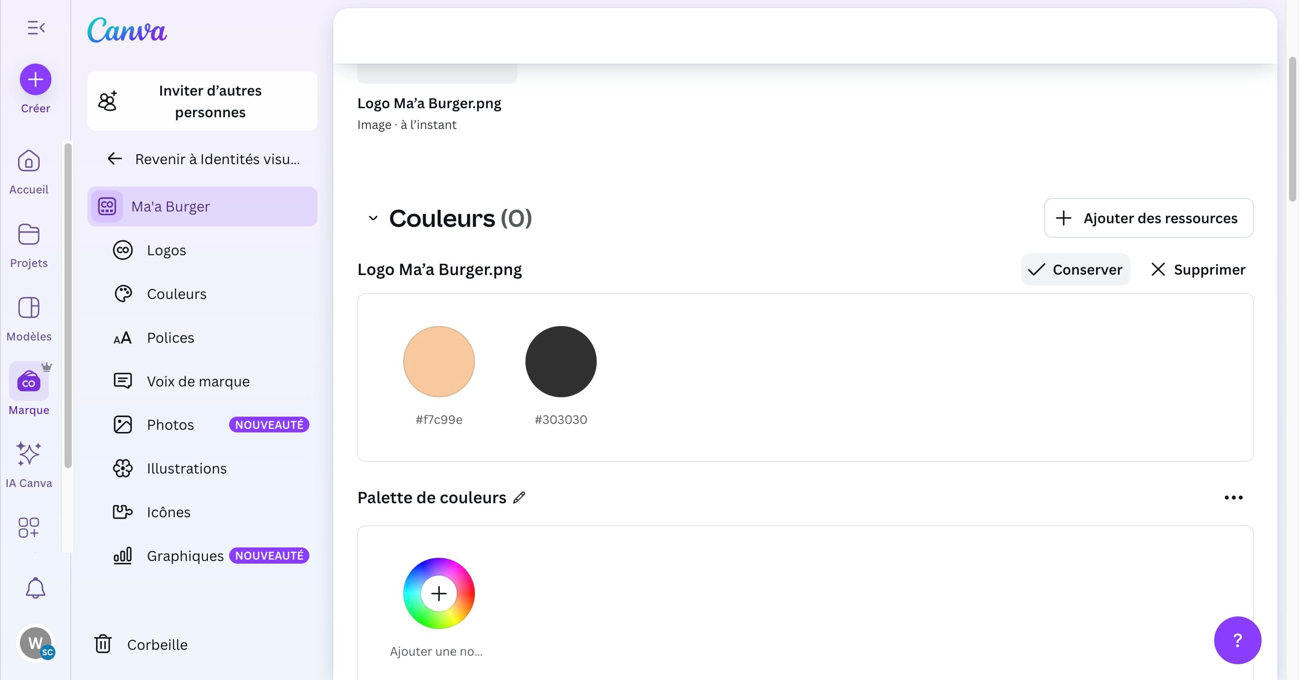Click Supprimer to discard colors
1299x680 pixels.
point(1198,270)
